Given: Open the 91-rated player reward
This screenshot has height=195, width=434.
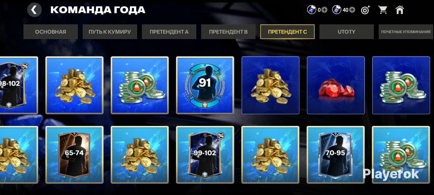Looking at the screenshot, I should [205, 85].
